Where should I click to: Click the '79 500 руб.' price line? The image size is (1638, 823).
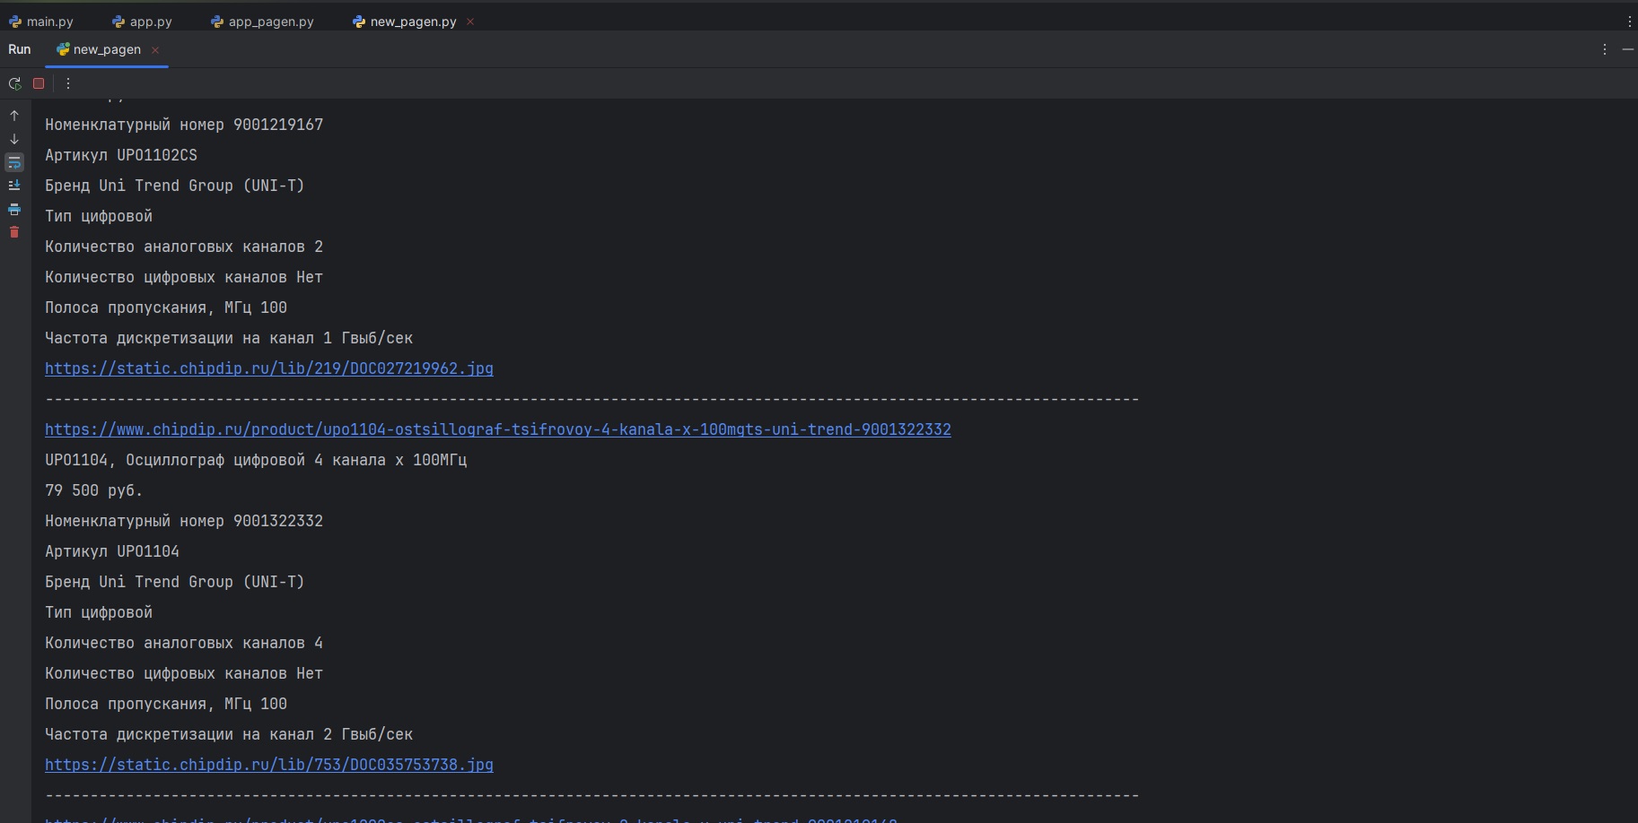(x=94, y=490)
